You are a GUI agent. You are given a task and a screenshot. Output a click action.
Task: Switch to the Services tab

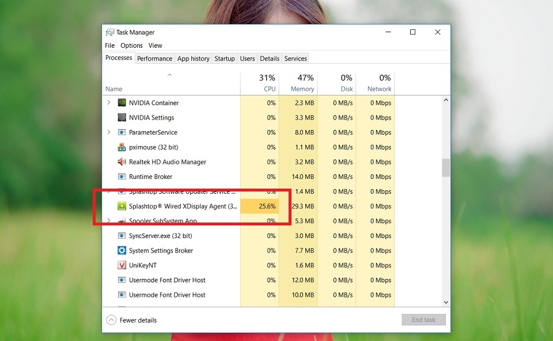[296, 59]
